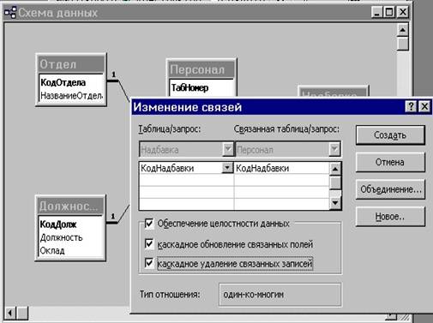Image resolution: width=433 pixels, height=323 pixels.
Task: Open the Объединение... join options
Action: click(x=390, y=189)
